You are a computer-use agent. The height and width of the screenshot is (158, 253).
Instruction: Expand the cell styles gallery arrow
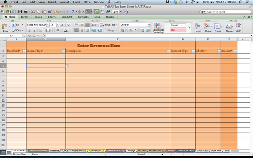(x=189, y=28)
